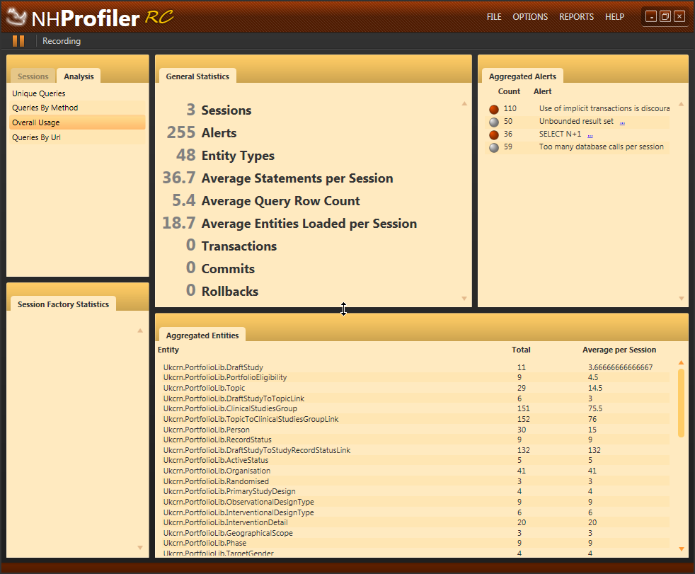Open the REPORTS menu
The width and height of the screenshot is (695, 574).
(x=576, y=17)
